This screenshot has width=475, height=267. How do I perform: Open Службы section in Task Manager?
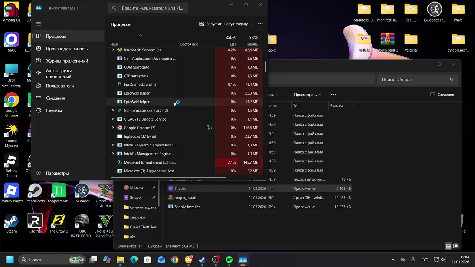[68, 111]
